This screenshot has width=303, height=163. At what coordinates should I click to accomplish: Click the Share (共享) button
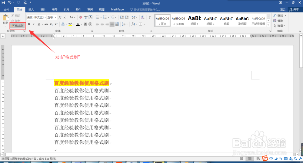pos(294,9)
